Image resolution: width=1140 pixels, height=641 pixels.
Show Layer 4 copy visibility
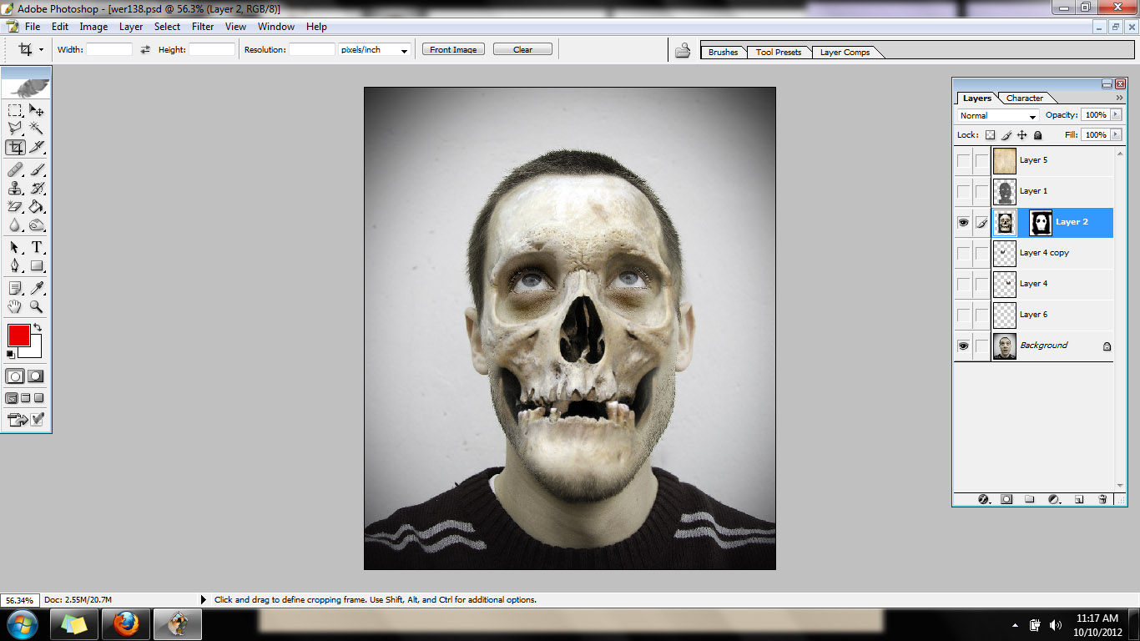pos(964,253)
